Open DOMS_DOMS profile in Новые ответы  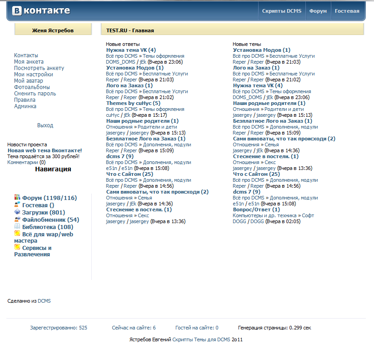[121, 62]
